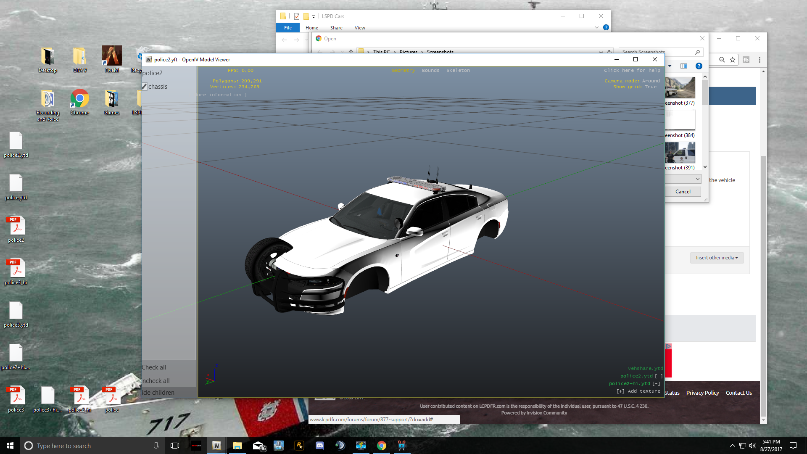
Task: Click Check all in model panel
Action: [x=154, y=367]
